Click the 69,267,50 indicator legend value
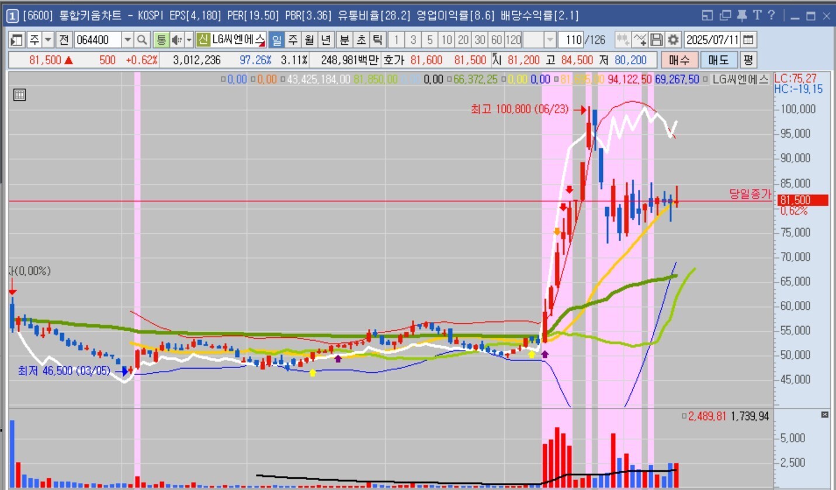Image resolution: width=836 pixels, height=490 pixels. (677, 80)
